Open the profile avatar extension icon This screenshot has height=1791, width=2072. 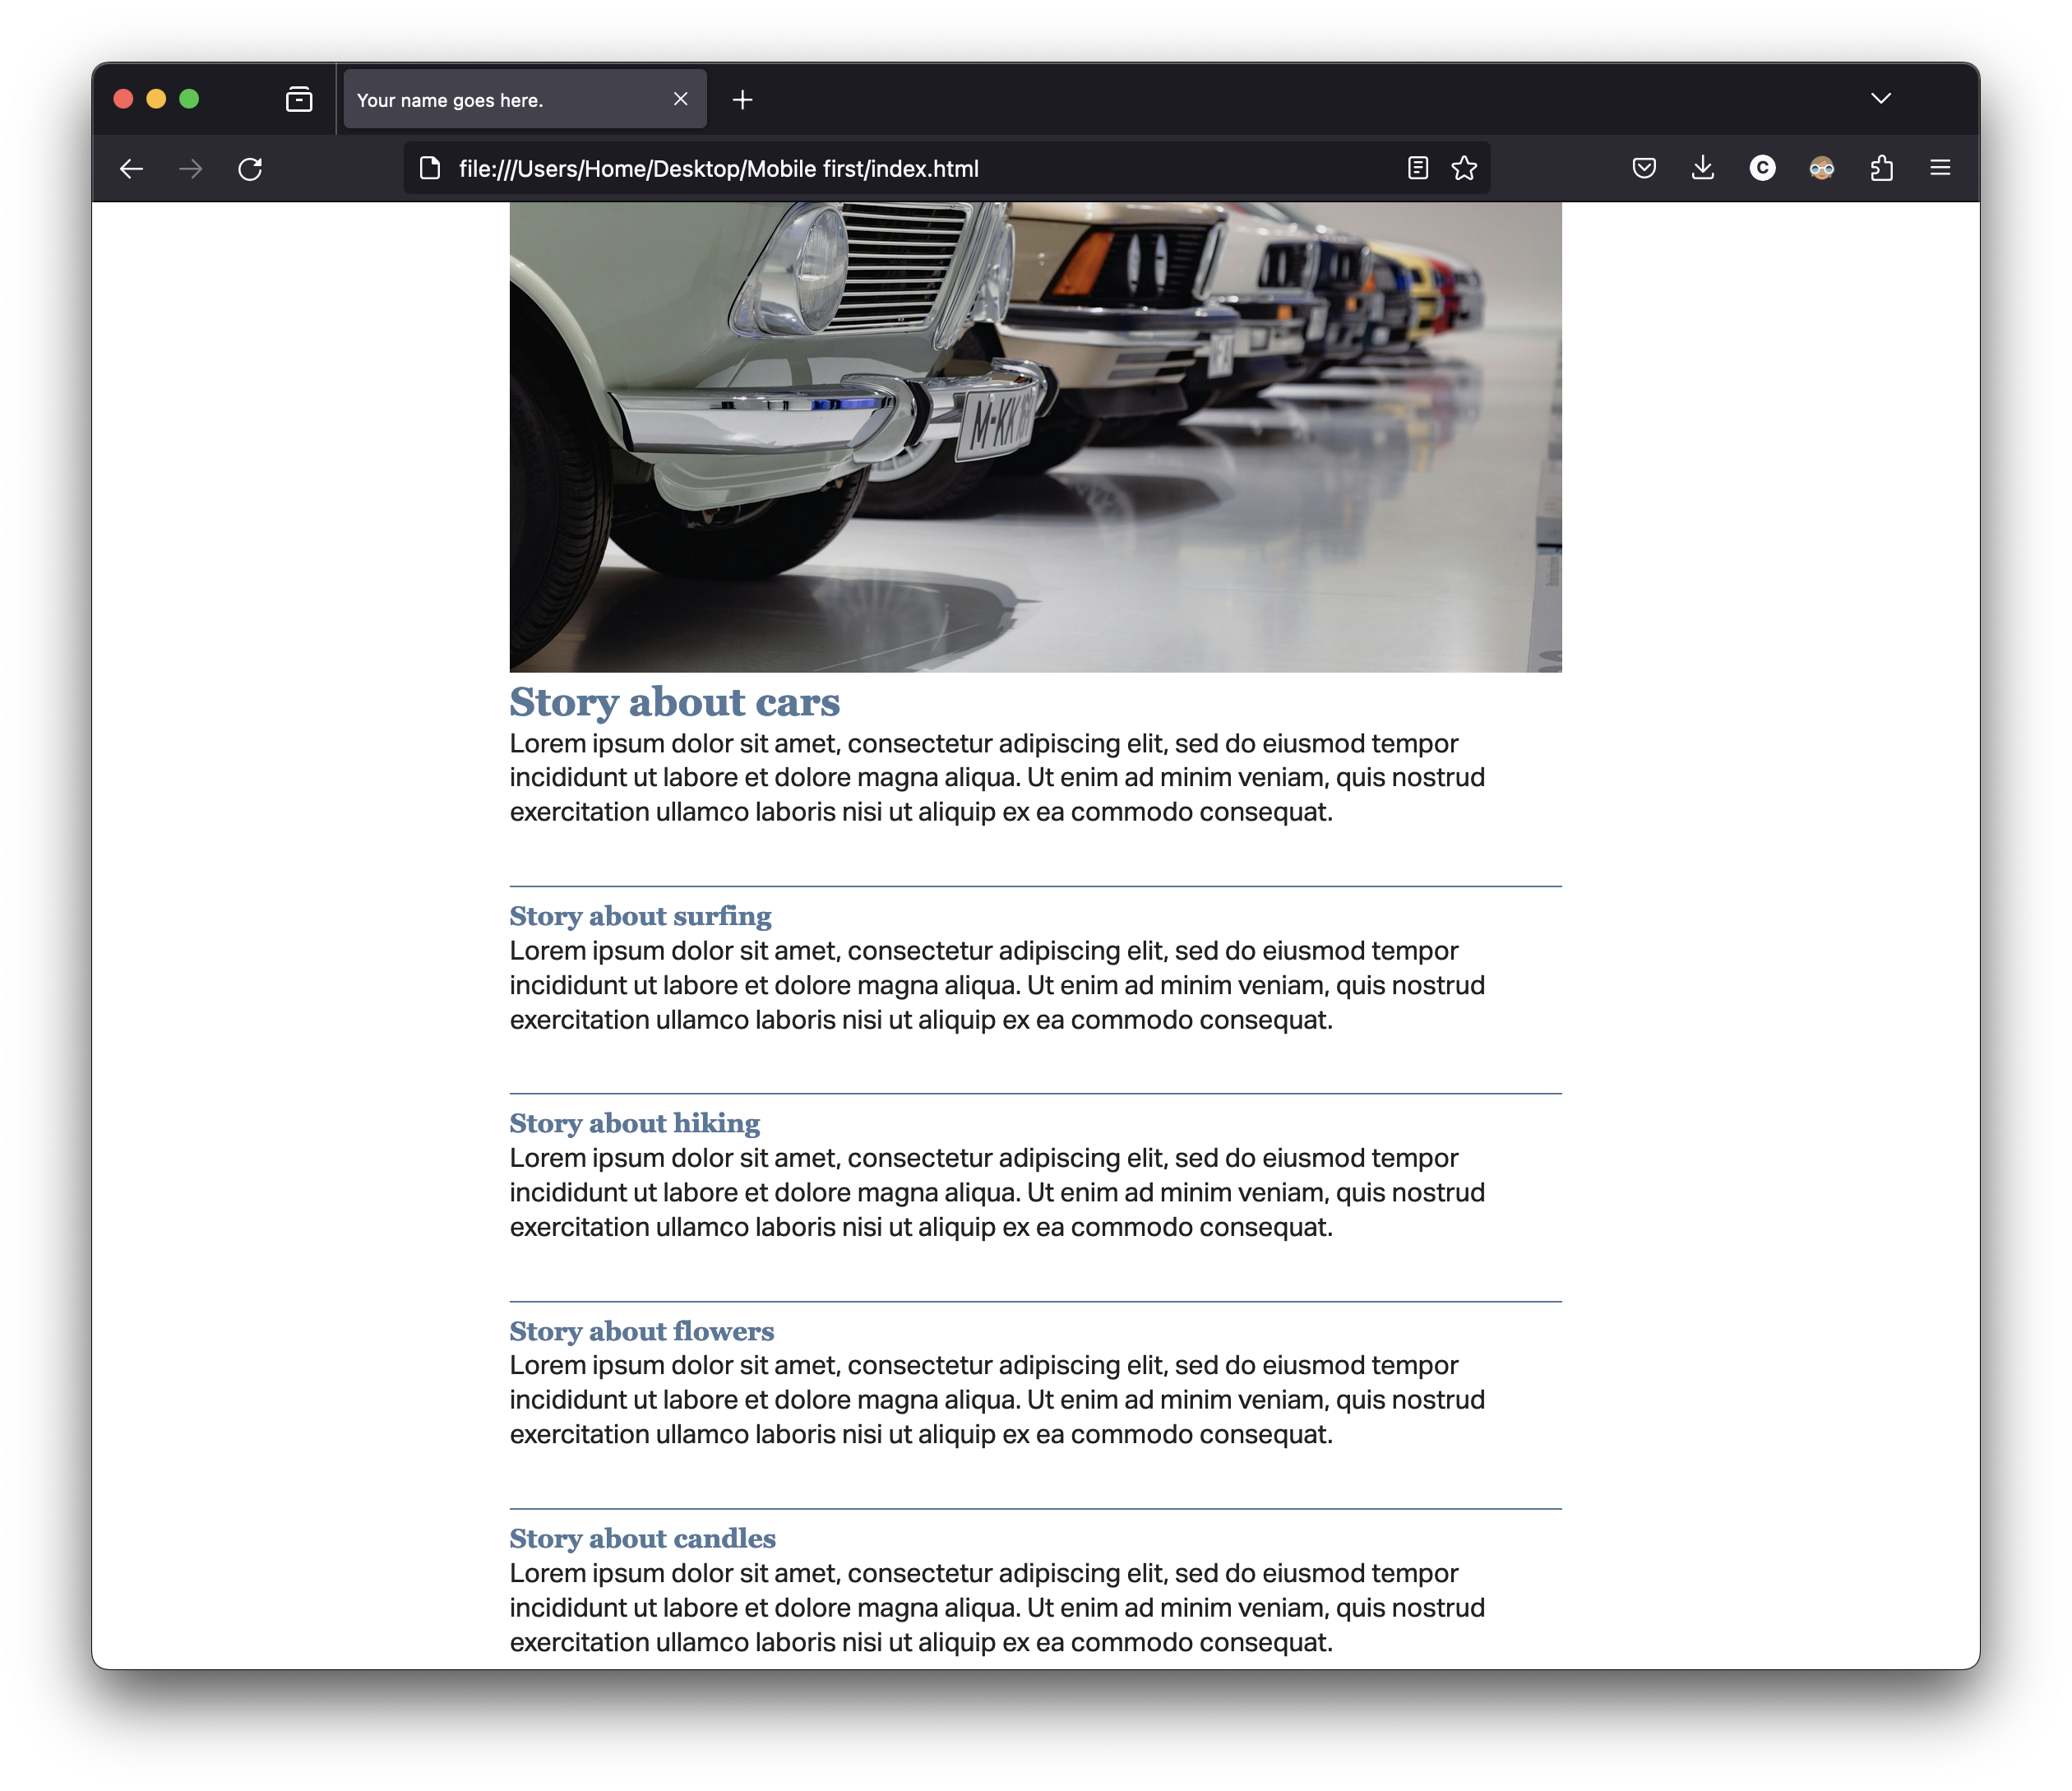coord(1822,168)
